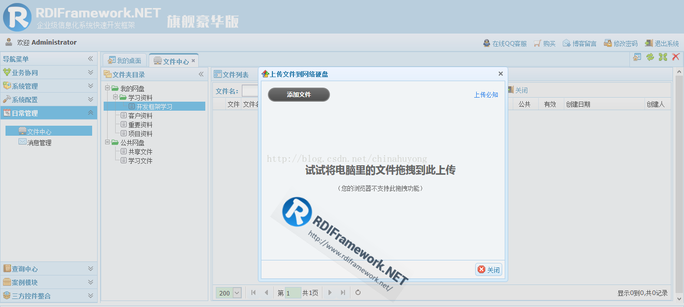This screenshot has height=307, width=684.
Task: Go to next page in pager
Action: (330, 292)
